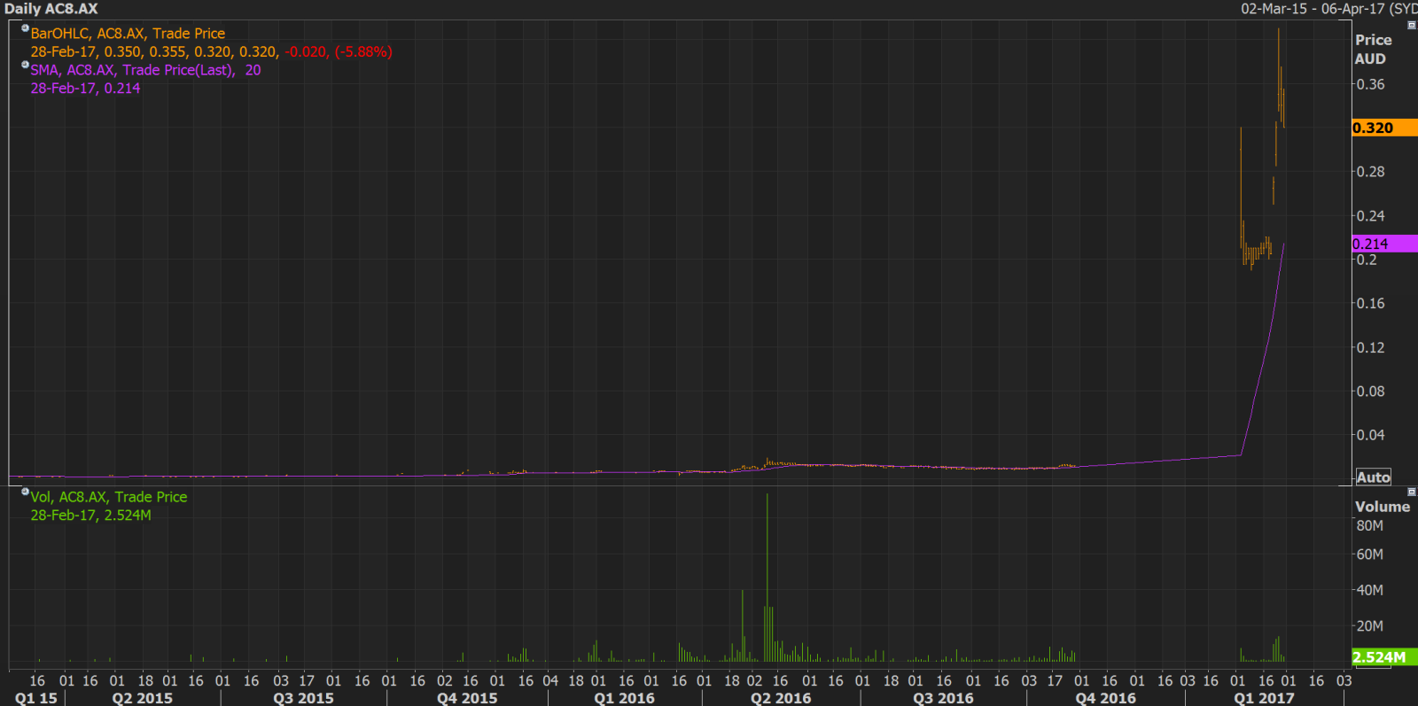Click the 40M volume axis label
Image resolution: width=1418 pixels, height=706 pixels.
click(x=1370, y=590)
